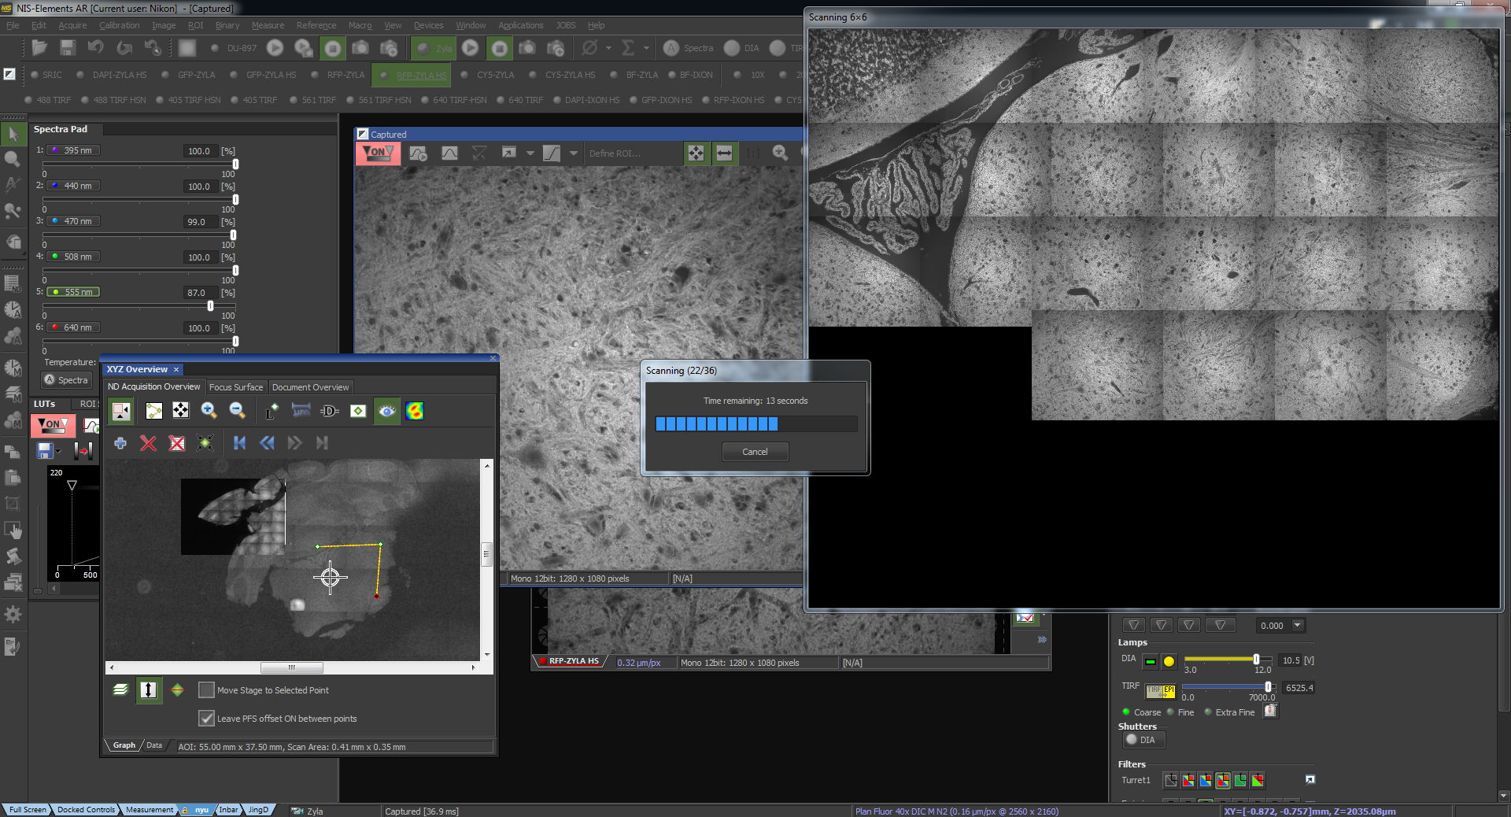Click zoom out icon in XYZ Overview

pyautogui.click(x=237, y=411)
